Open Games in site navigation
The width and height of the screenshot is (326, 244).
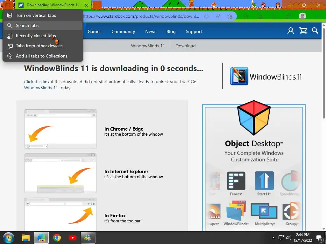pyautogui.click(x=94, y=31)
